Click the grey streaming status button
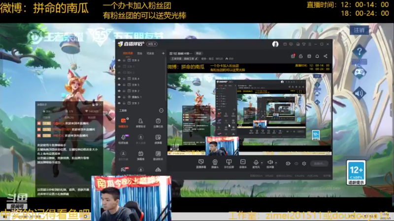This screenshot has width=394, height=221. (319, 164)
